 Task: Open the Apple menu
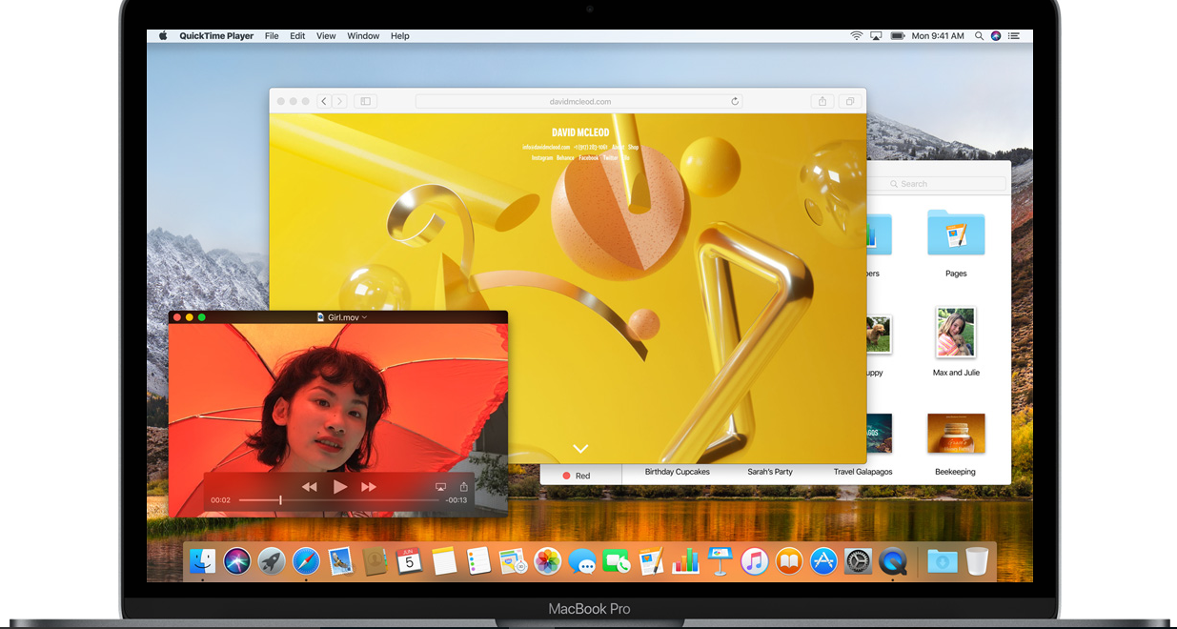click(163, 36)
